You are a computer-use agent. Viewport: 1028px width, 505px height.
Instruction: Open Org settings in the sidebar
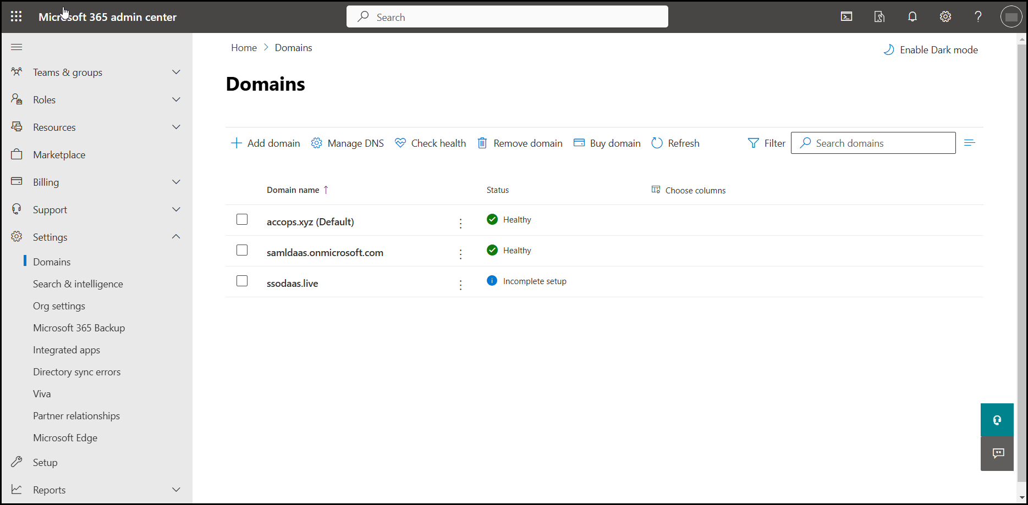point(59,306)
